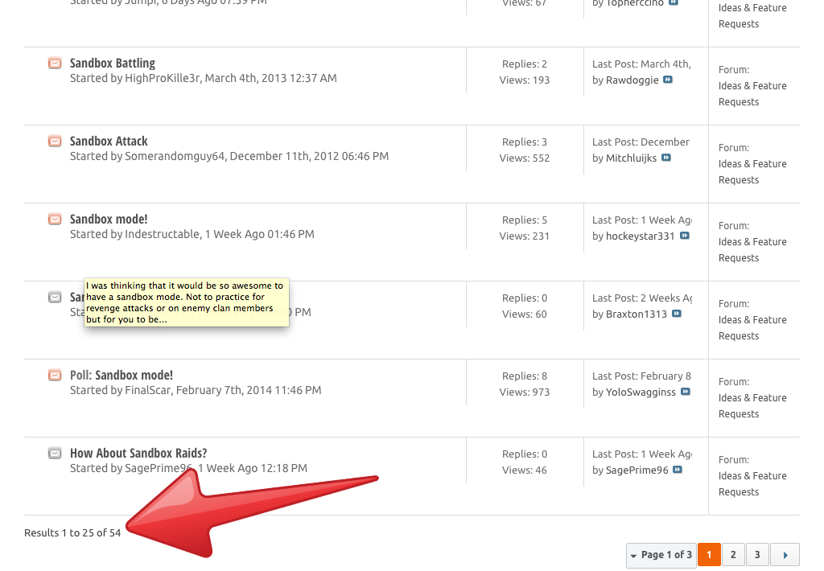This screenshot has height=571, width=824.
Task: Open the Sandbox Attack thread
Action: [109, 141]
